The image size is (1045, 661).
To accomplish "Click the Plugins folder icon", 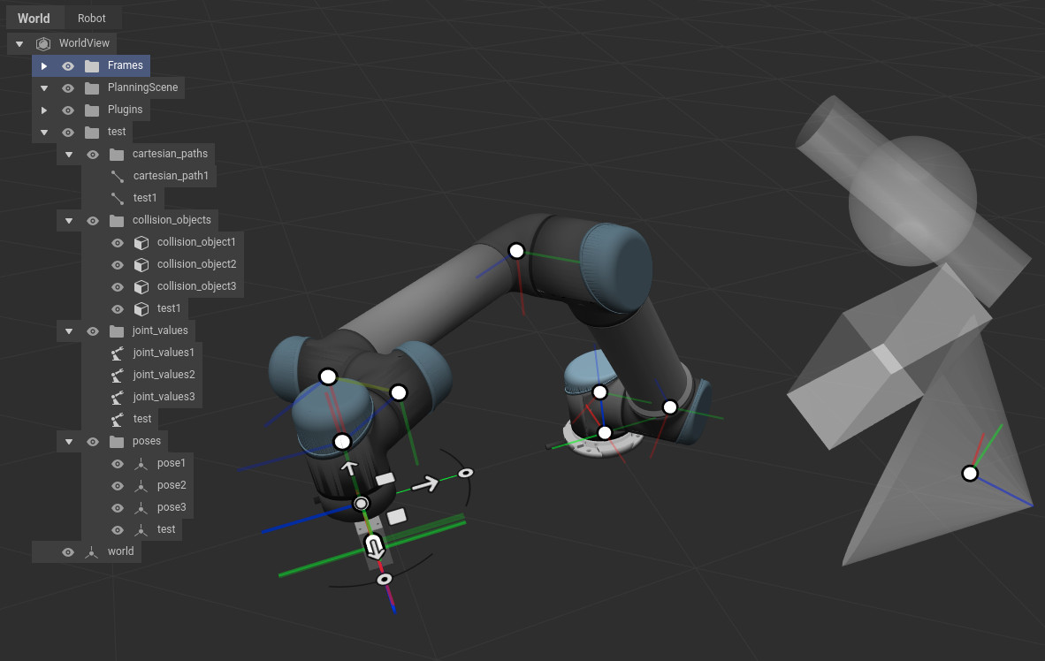I will [x=92, y=110].
